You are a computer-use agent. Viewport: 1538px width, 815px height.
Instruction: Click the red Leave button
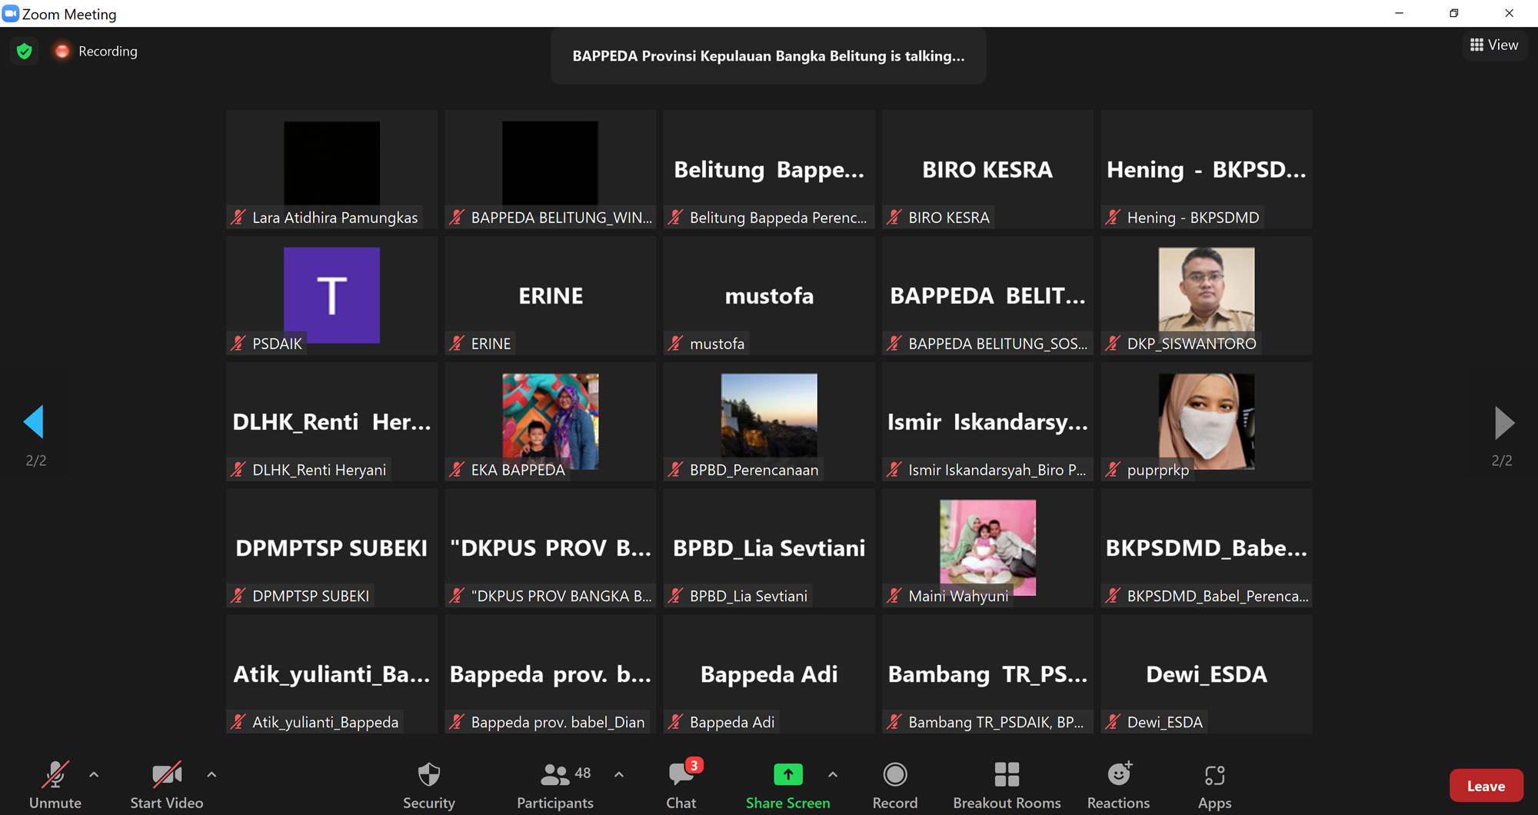[1486, 786]
